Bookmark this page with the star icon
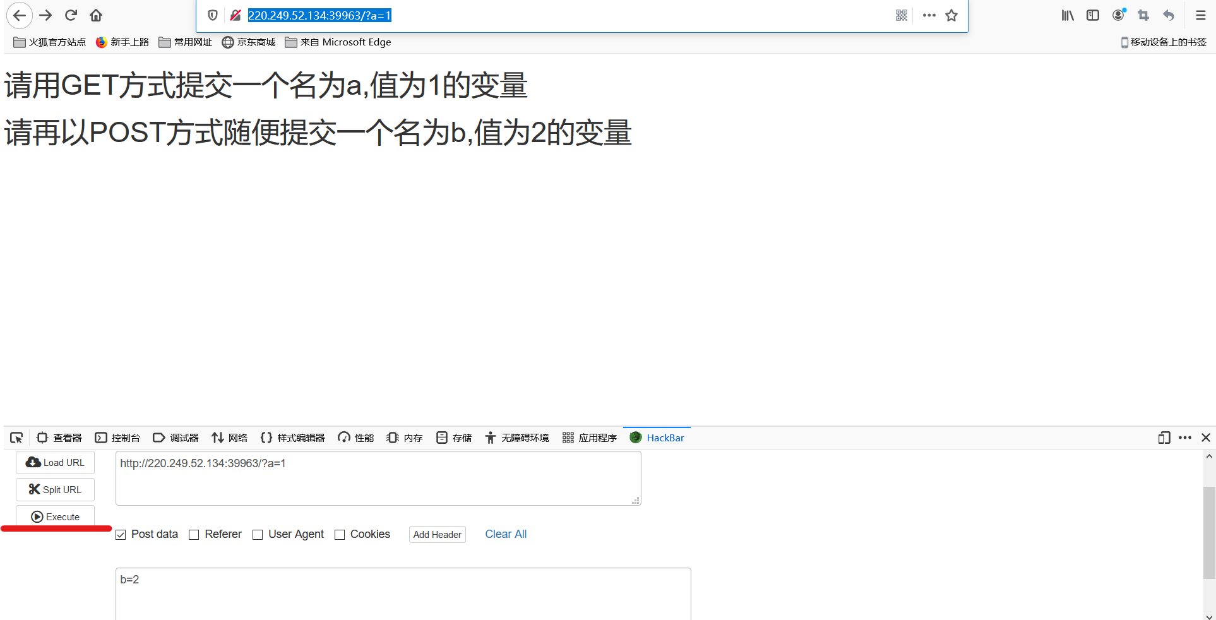This screenshot has width=1216, height=620. pos(951,15)
